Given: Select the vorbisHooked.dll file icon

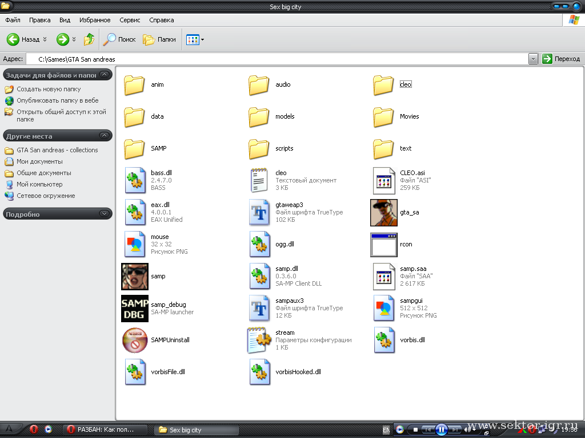Looking at the screenshot, I should [259, 372].
